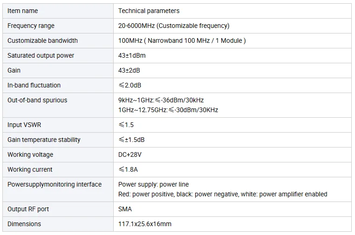Select the 'Gain temperature stability' label
The image size is (355, 235).
pos(44,140)
